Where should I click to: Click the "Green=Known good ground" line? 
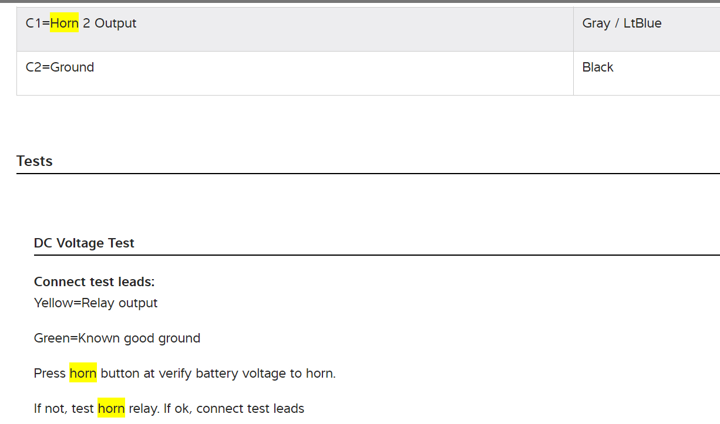(x=117, y=338)
